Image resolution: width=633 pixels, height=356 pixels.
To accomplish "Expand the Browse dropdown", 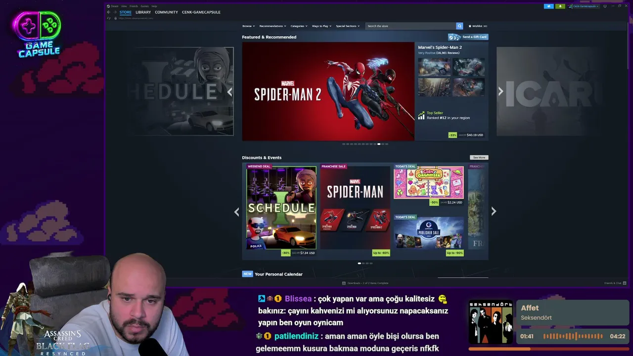I will (x=249, y=26).
